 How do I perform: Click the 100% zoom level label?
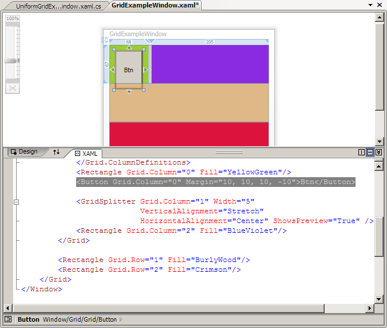coord(13,18)
